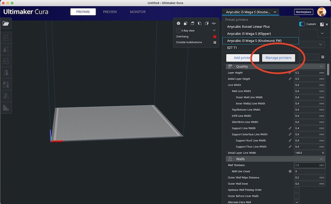Screen dimensions: 331x204
Task: Enable Optimize Wall Printing Order checkbox
Action: click(297, 190)
